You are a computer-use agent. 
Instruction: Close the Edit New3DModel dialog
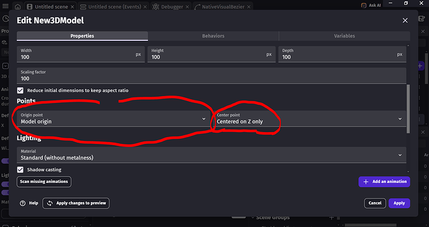pyautogui.click(x=405, y=20)
